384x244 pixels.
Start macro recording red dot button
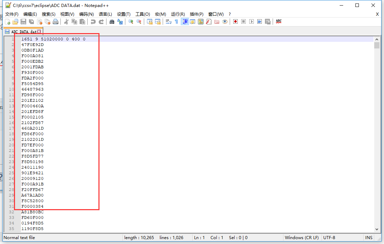235,22
